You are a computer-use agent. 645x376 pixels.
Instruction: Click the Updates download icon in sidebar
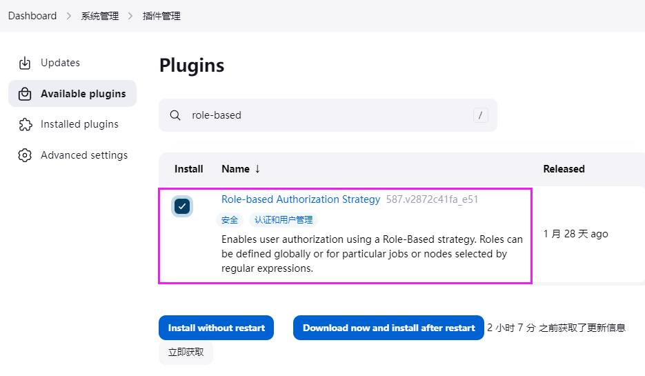click(x=25, y=63)
